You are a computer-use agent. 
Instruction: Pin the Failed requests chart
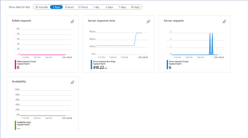point(72,22)
